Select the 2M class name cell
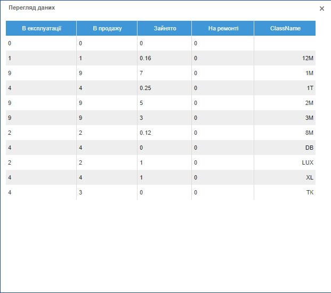This screenshot has width=331, height=293. click(x=309, y=103)
